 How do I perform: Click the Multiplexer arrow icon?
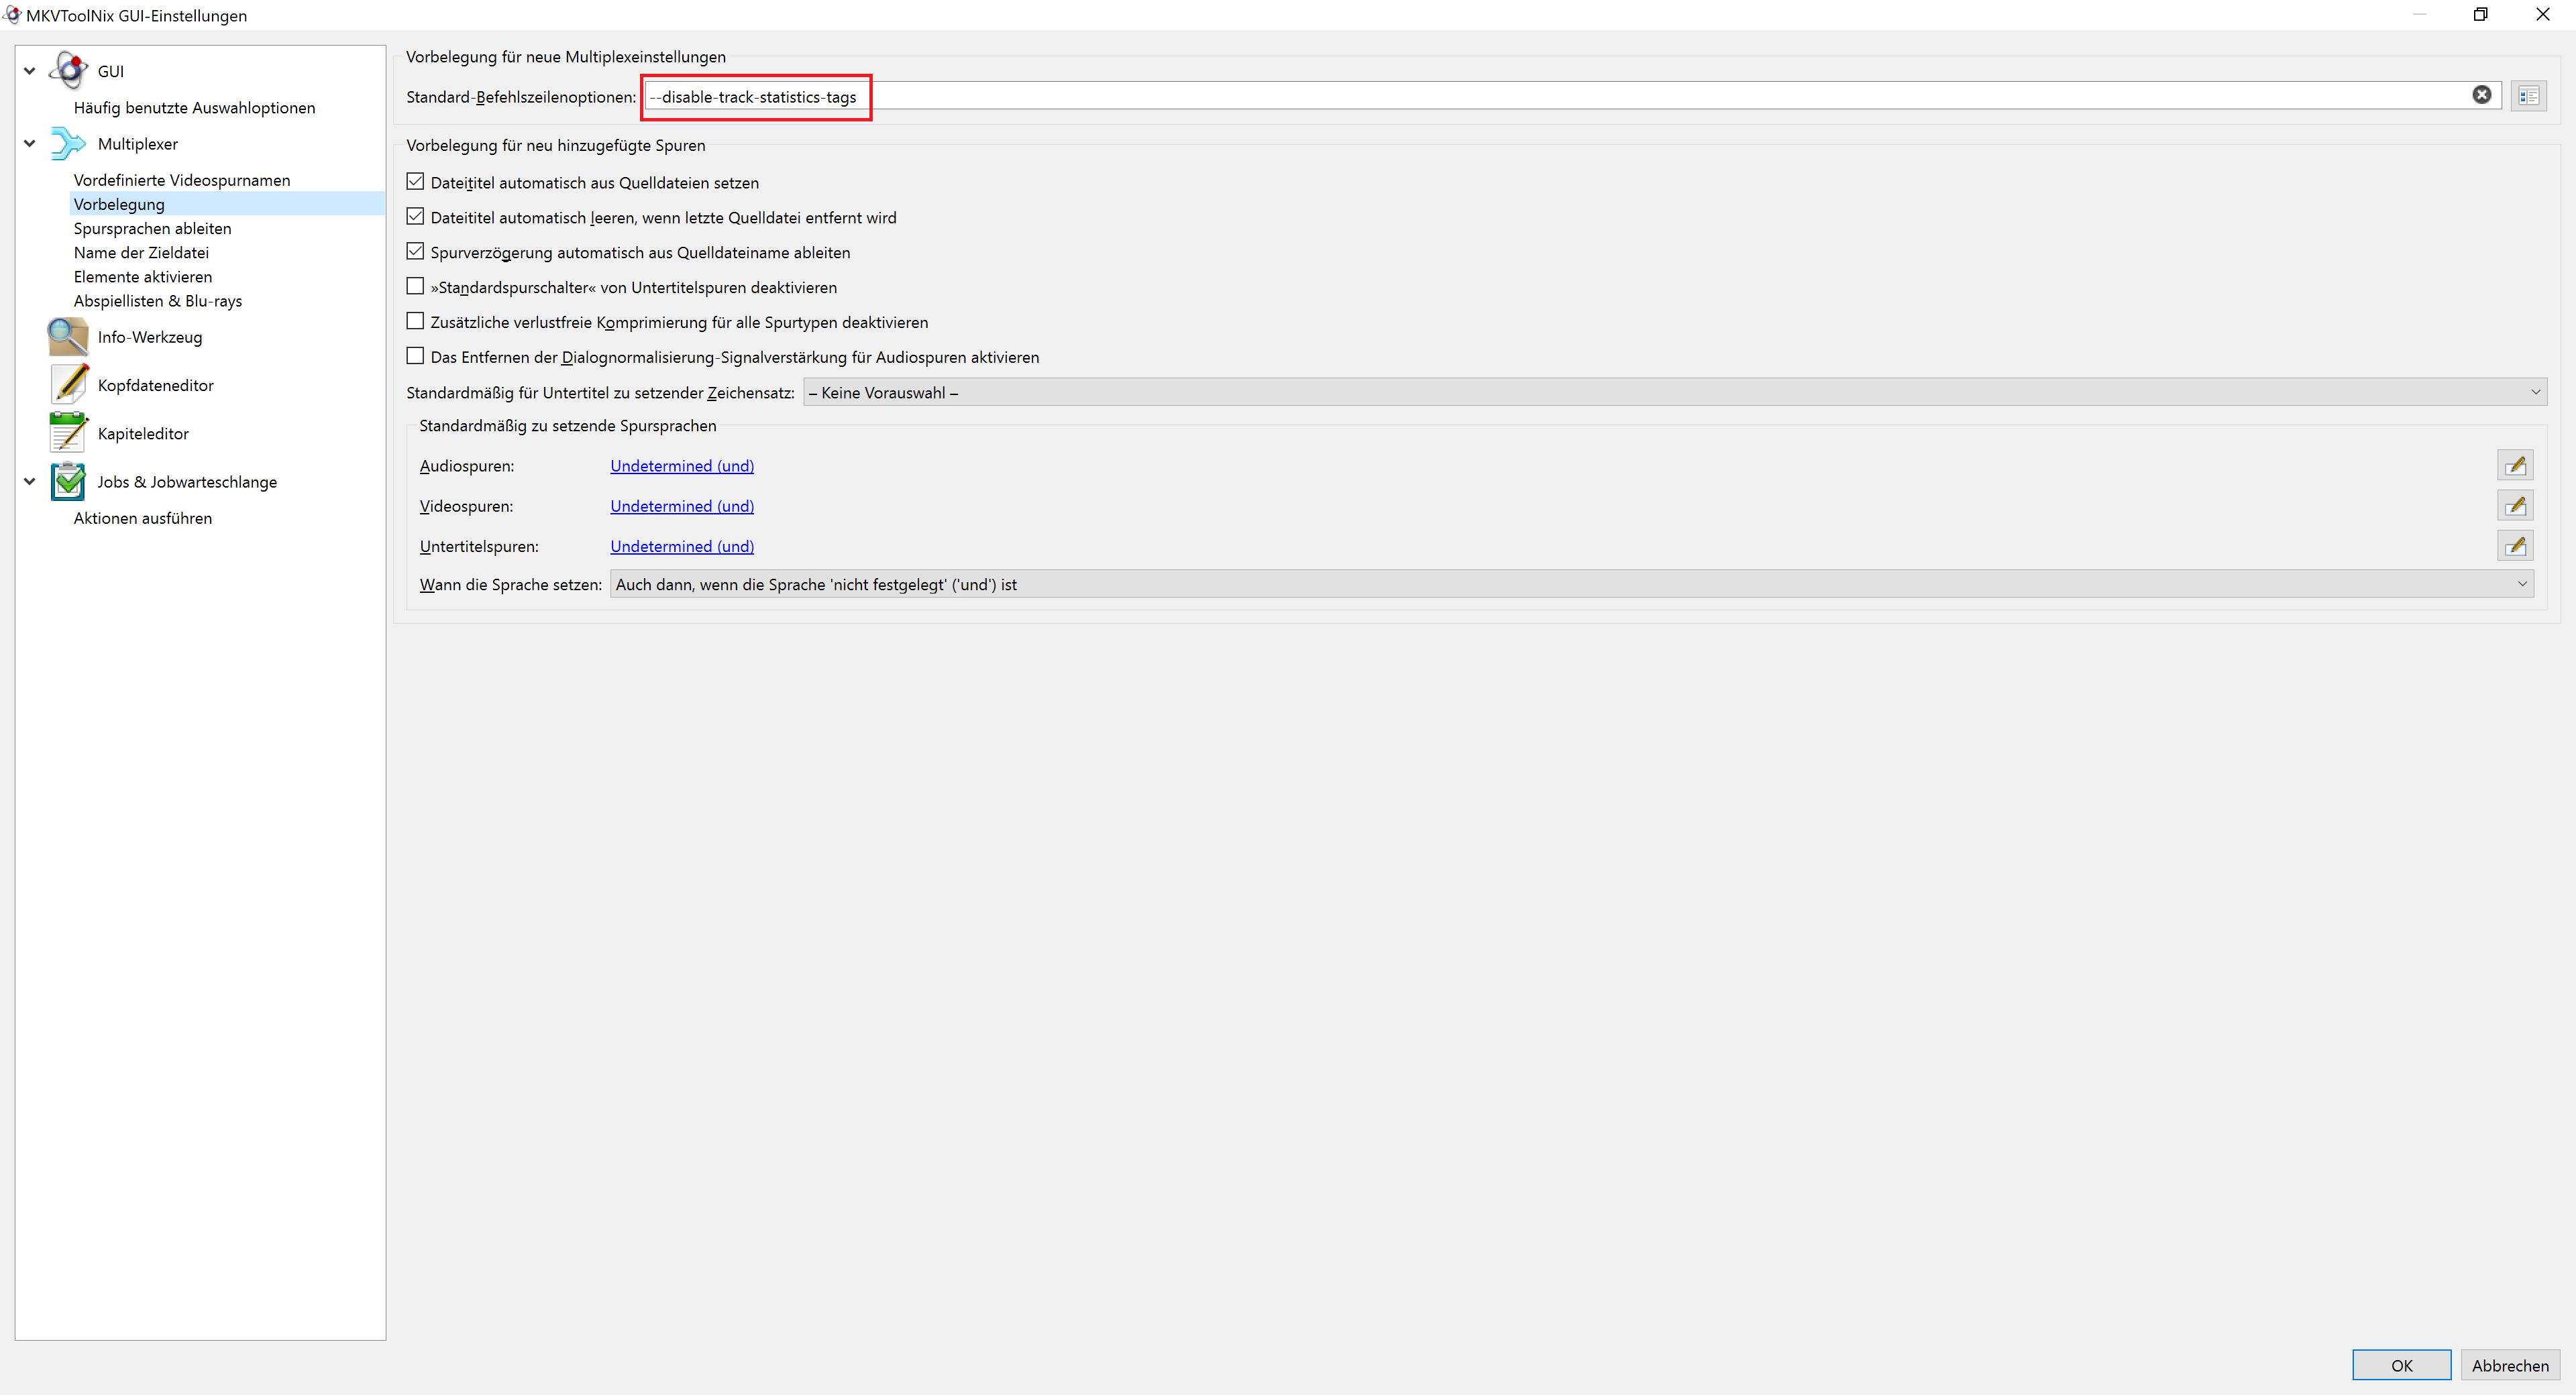pos(68,144)
